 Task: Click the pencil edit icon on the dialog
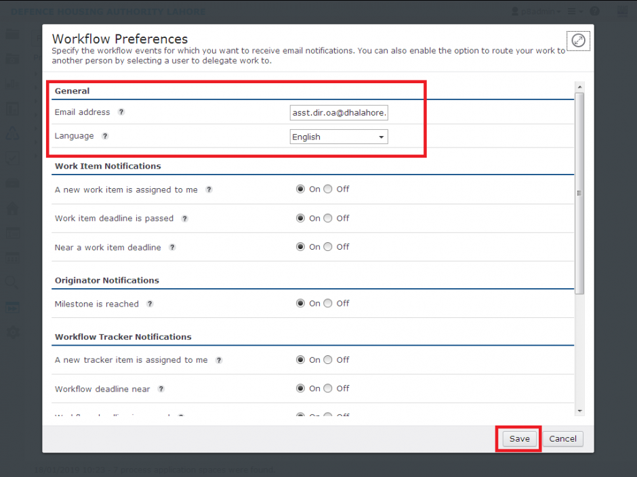pyautogui.click(x=578, y=40)
